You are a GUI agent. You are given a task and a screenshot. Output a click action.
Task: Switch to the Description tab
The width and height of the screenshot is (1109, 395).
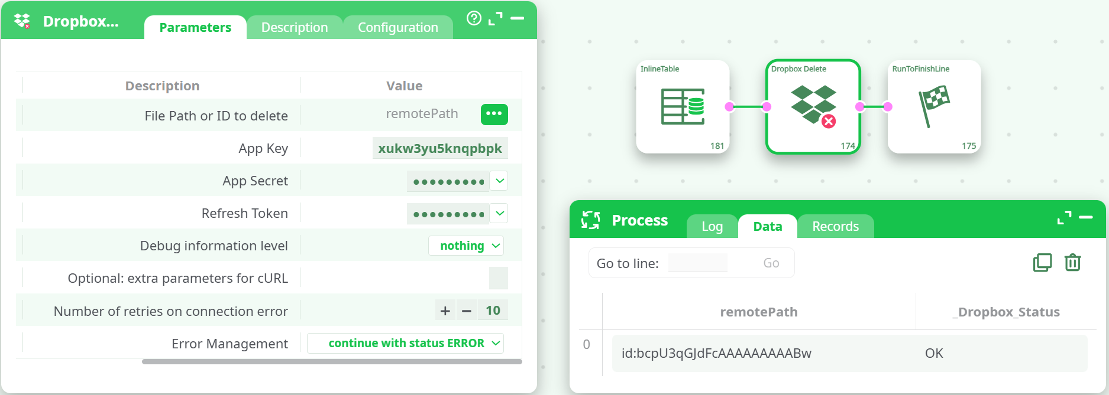click(294, 28)
